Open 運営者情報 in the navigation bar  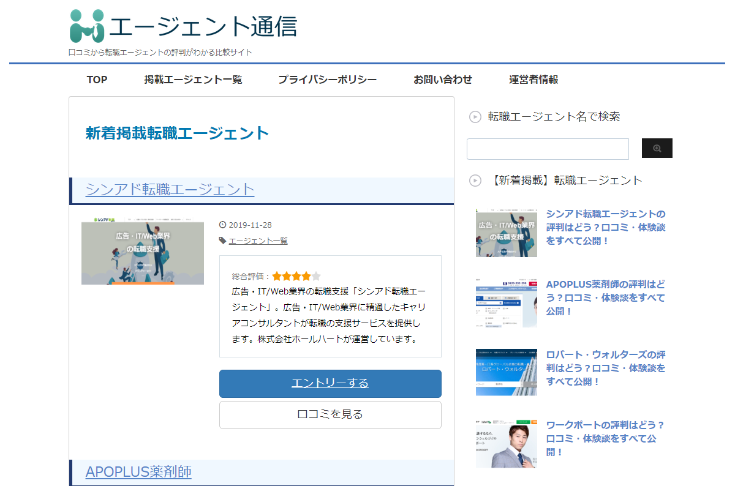pyautogui.click(x=533, y=80)
